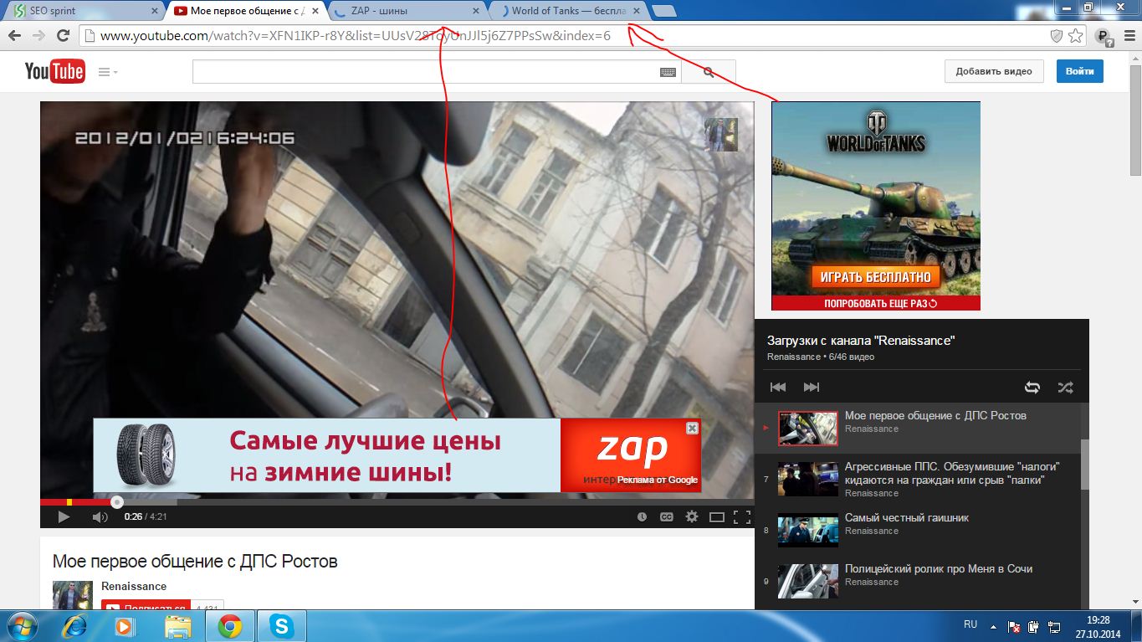Viewport: 1142px width, 642px height.
Task: Open playlist video Самый честный гаишник
Action: (907, 518)
